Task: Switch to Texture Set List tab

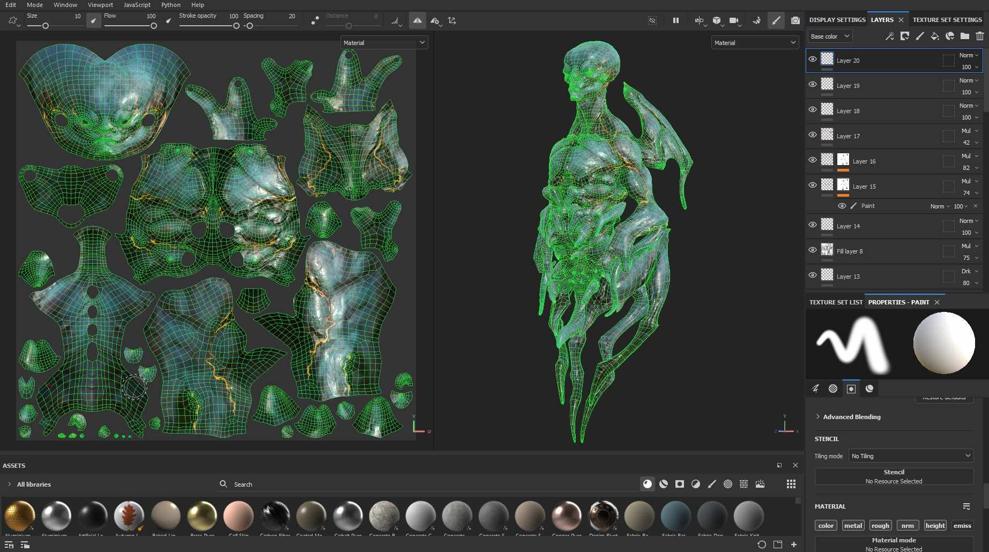Action: point(836,302)
